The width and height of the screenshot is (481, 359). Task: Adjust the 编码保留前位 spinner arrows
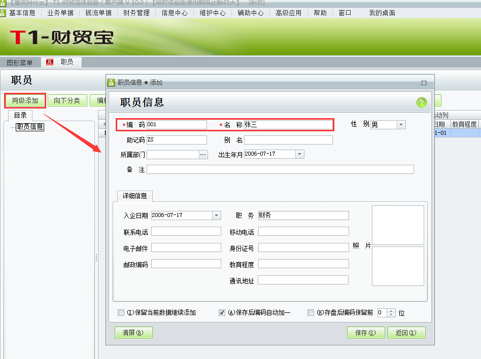(391, 313)
